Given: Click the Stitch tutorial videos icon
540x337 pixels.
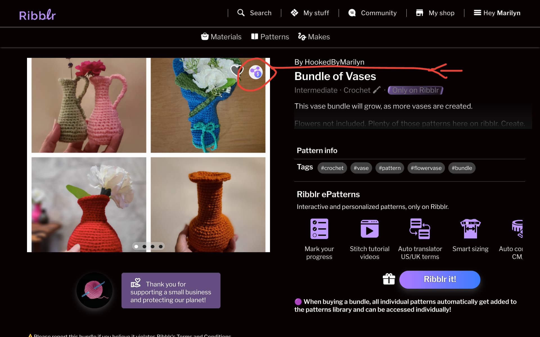Looking at the screenshot, I should [370, 229].
